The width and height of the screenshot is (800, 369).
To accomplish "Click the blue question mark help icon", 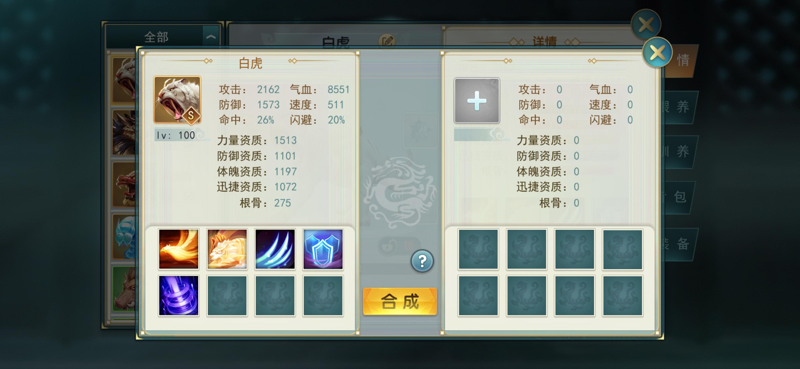I will [422, 261].
